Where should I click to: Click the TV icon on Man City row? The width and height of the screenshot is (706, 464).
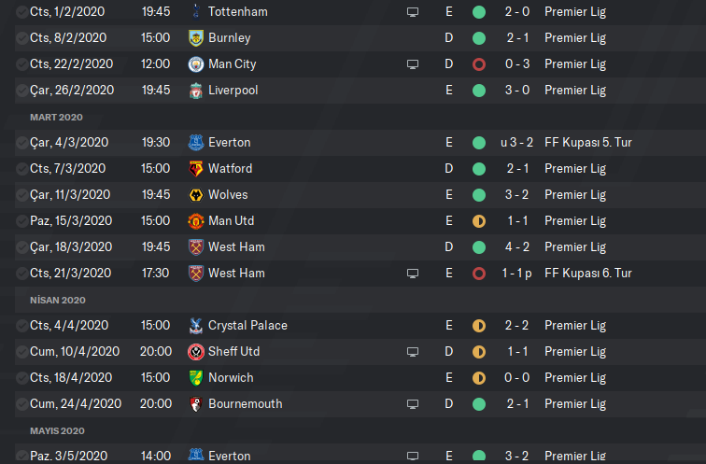(413, 64)
